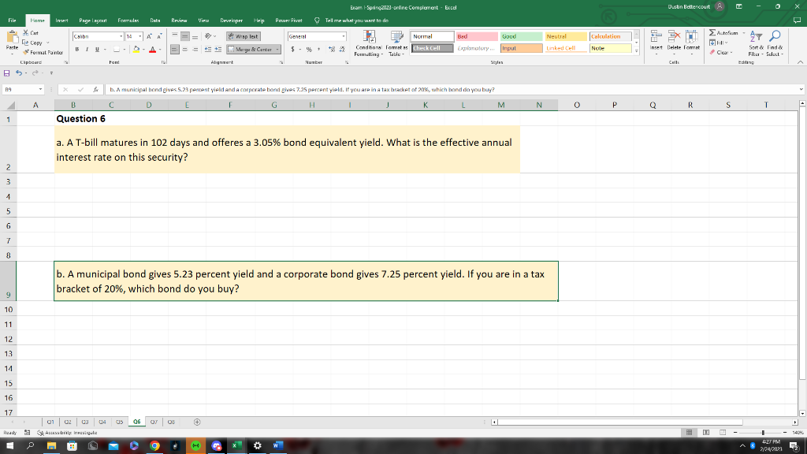
Task: Switch to the Formulas ribbon tab
Action: click(x=128, y=20)
